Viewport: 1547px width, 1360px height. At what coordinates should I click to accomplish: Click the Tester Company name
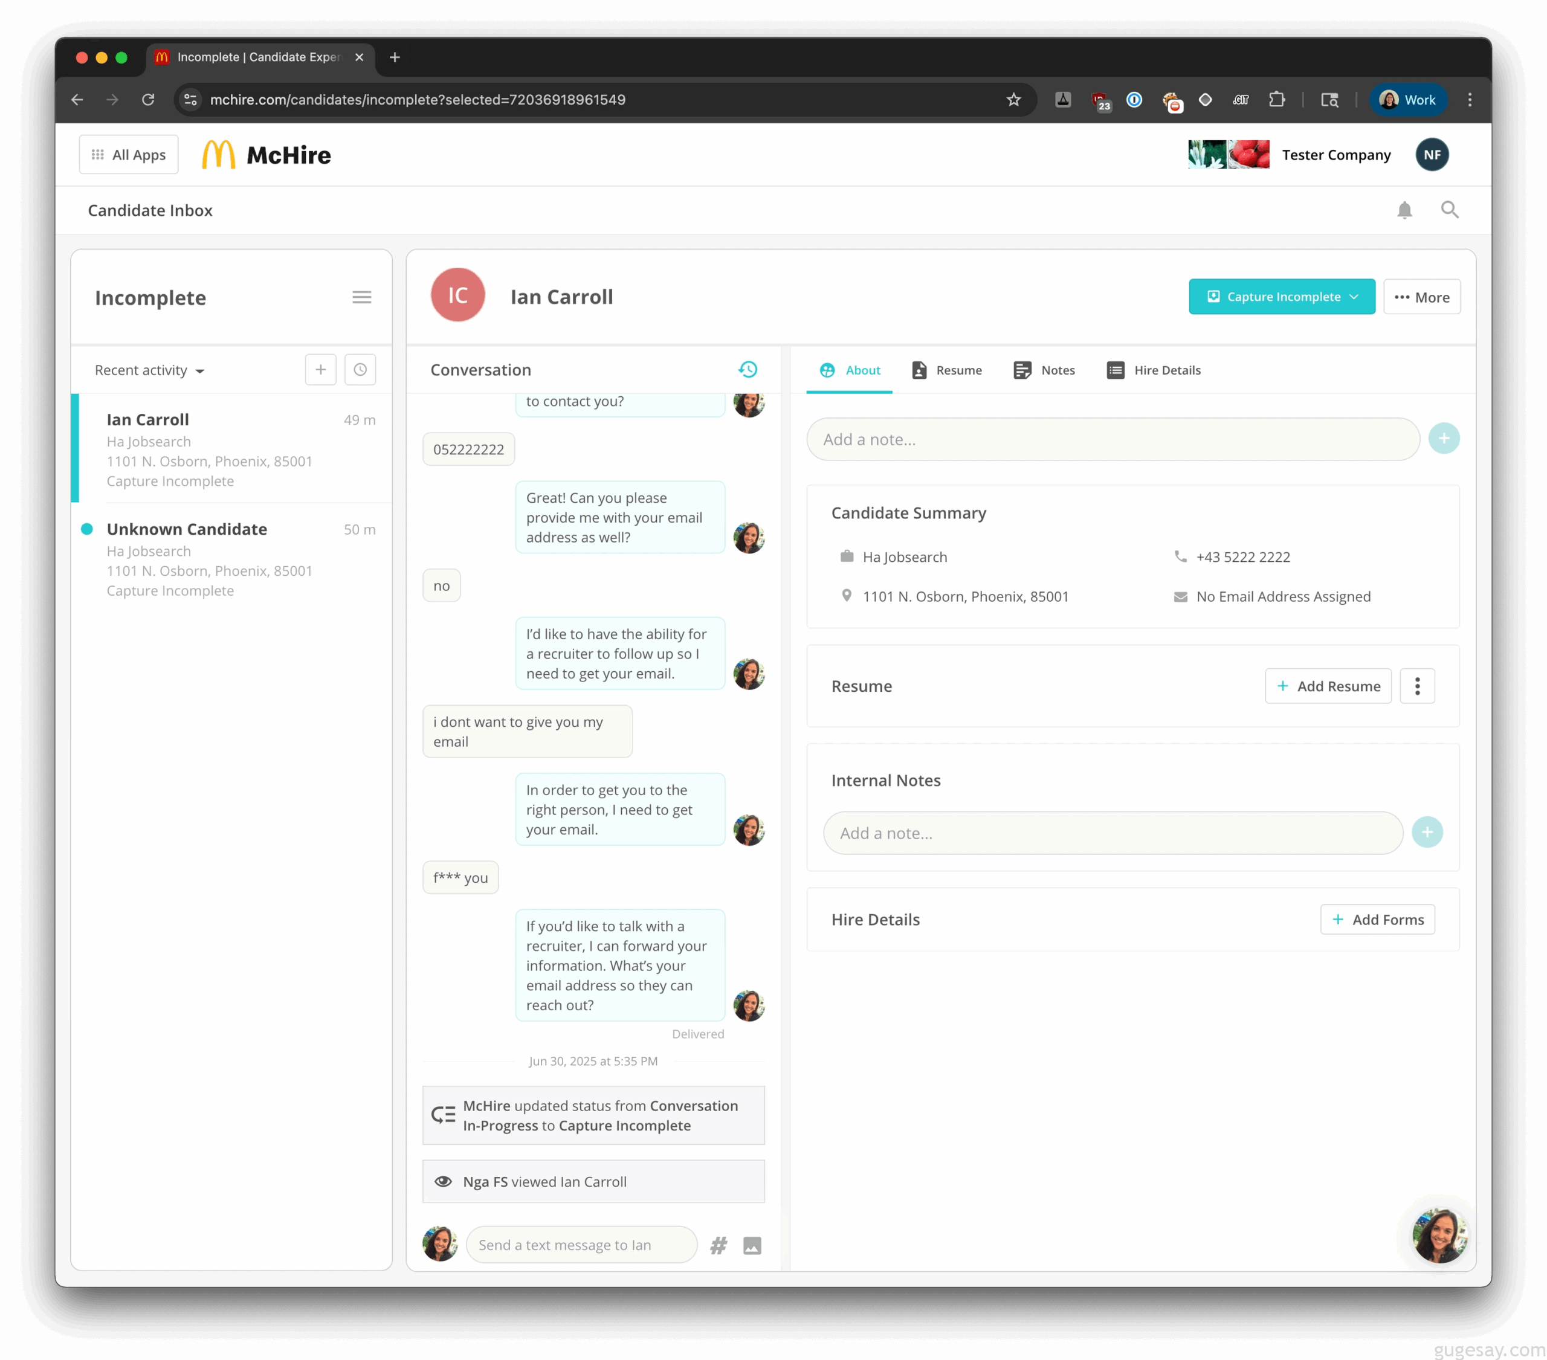tap(1336, 155)
